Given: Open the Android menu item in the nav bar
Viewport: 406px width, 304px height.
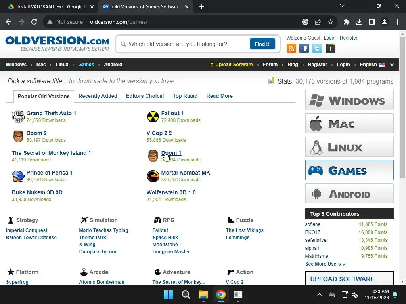Looking at the screenshot, I should pos(113,65).
